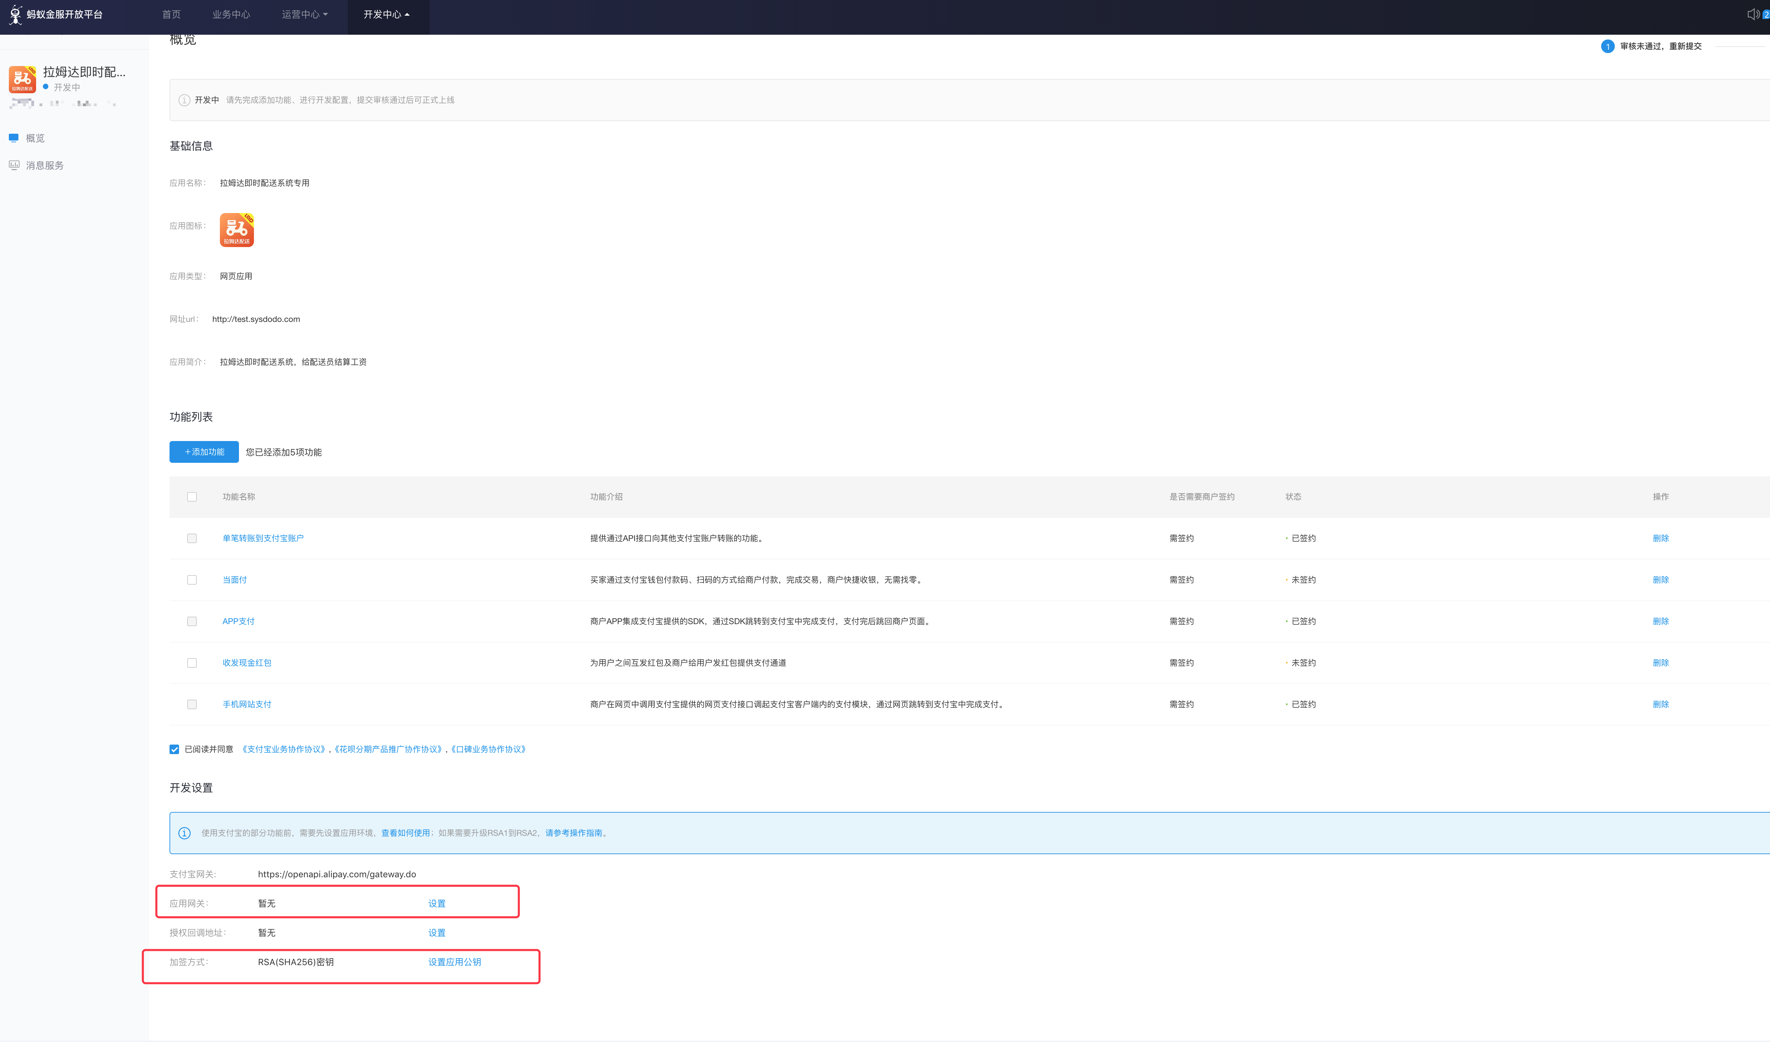Select 消息服务 in the left sidebar
The image size is (1770, 1042).
point(45,165)
